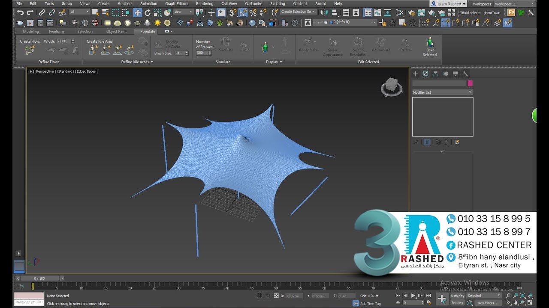Switch to the Freeform ribbon tab
This screenshot has height=308, width=549.
(x=56, y=31)
